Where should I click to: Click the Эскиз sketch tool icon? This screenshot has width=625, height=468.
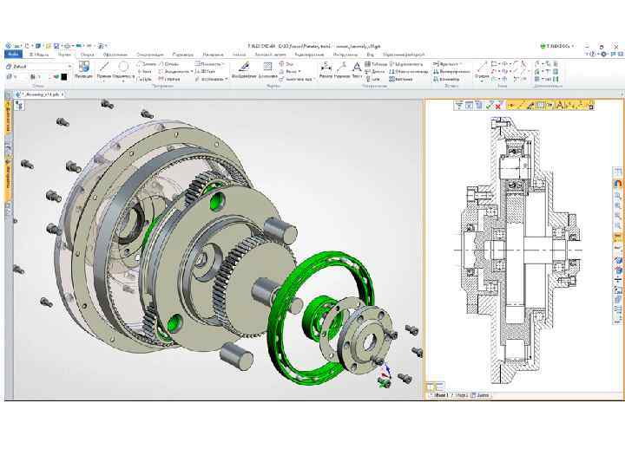pos(482,68)
